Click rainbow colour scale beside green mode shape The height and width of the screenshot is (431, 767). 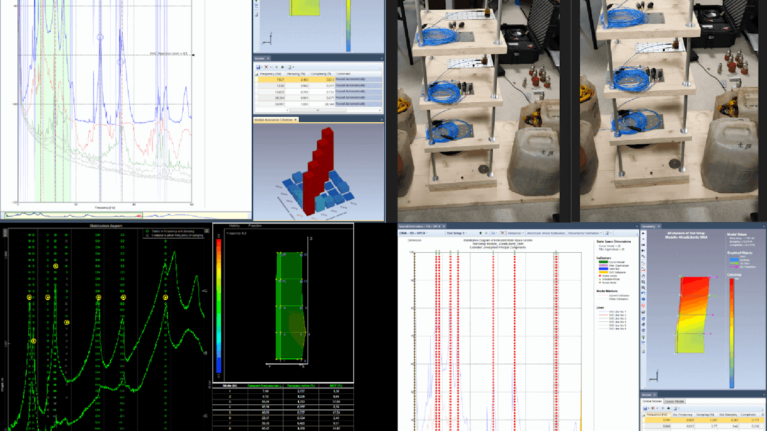pyautogui.click(x=219, y=305)
